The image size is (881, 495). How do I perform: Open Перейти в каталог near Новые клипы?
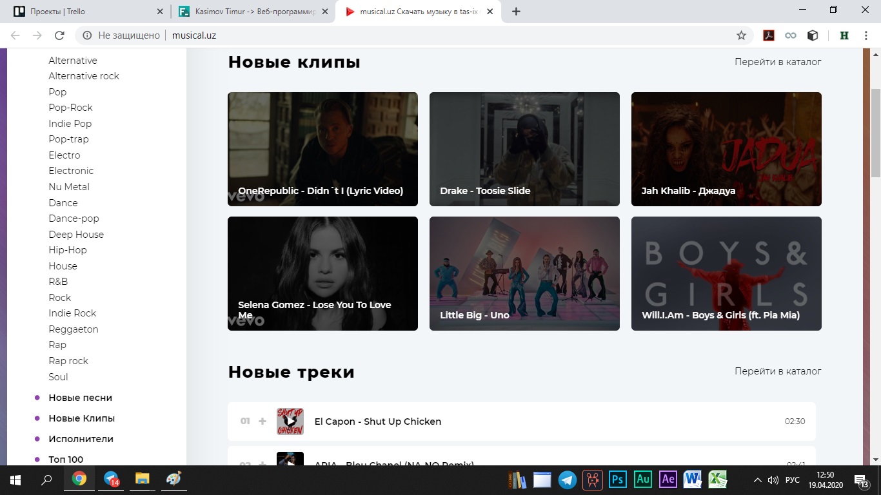777,61
